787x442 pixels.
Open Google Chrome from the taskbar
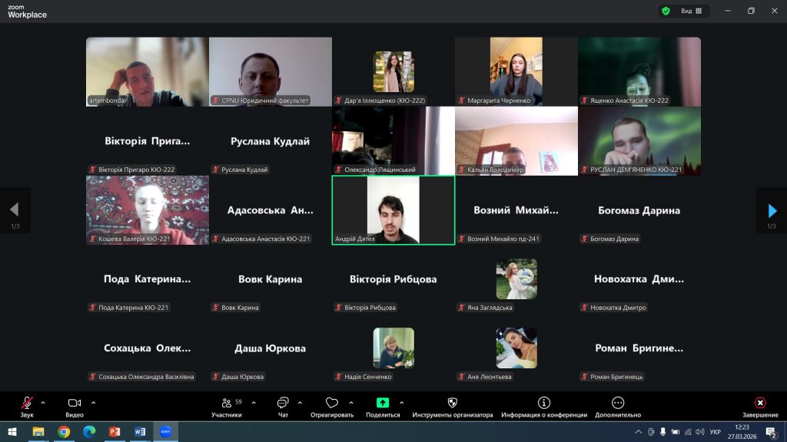tap(64, 432)
